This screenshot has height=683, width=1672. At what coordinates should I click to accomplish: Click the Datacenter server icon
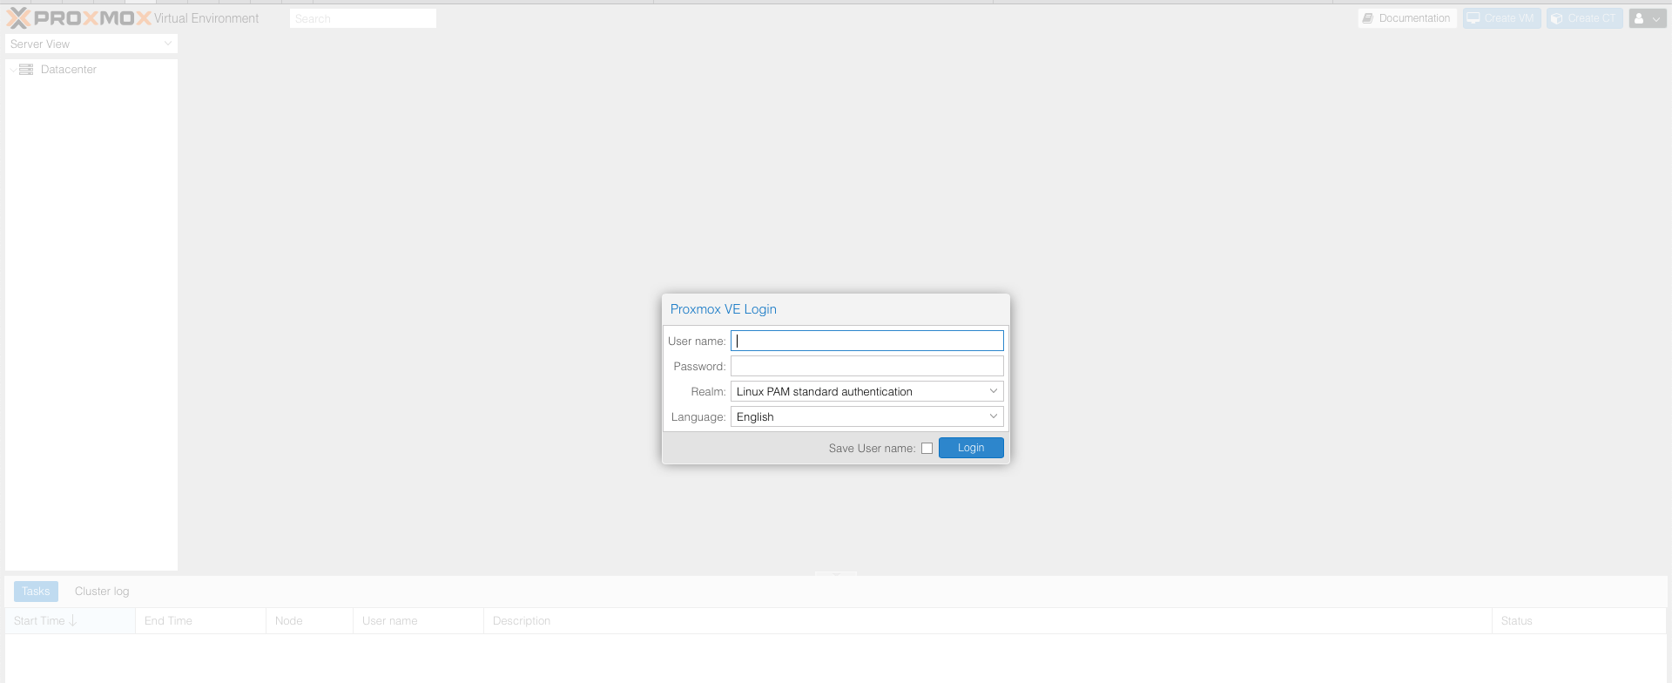(x=26, y=70)
